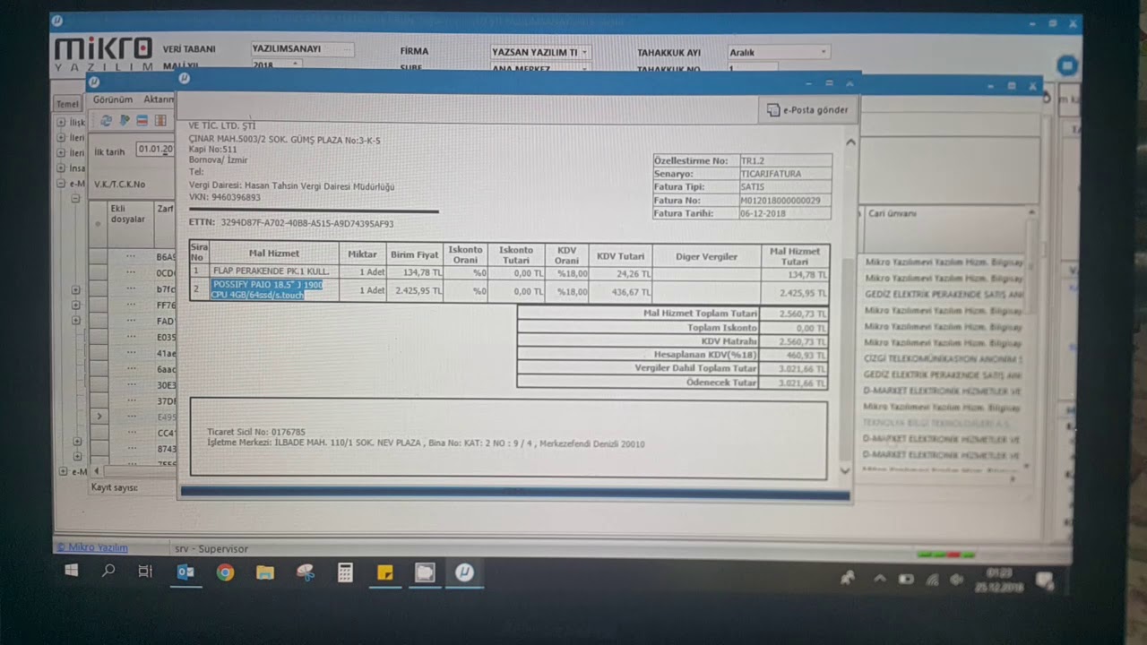Open the Aktarım menu
1147x645 pixels.
[159, 99]
